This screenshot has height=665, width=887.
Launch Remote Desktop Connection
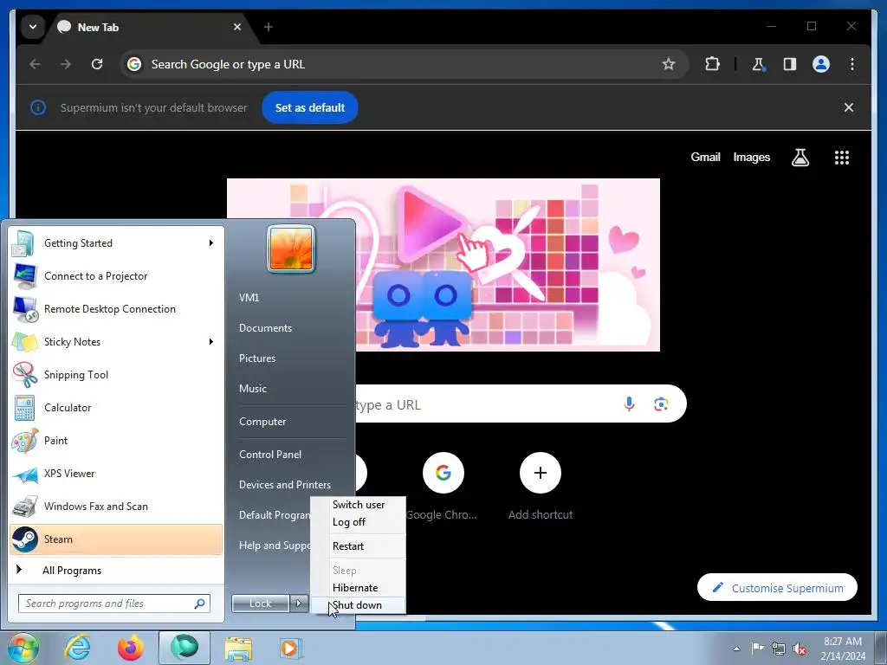(116, 309)
